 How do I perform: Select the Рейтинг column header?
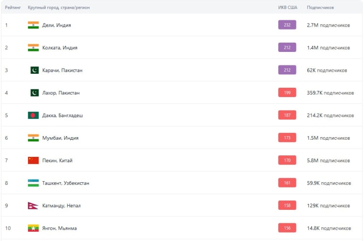click(13, 7)
